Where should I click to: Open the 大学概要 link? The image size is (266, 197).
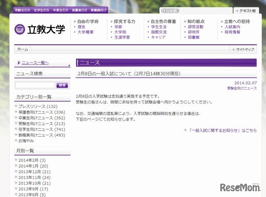85,32
